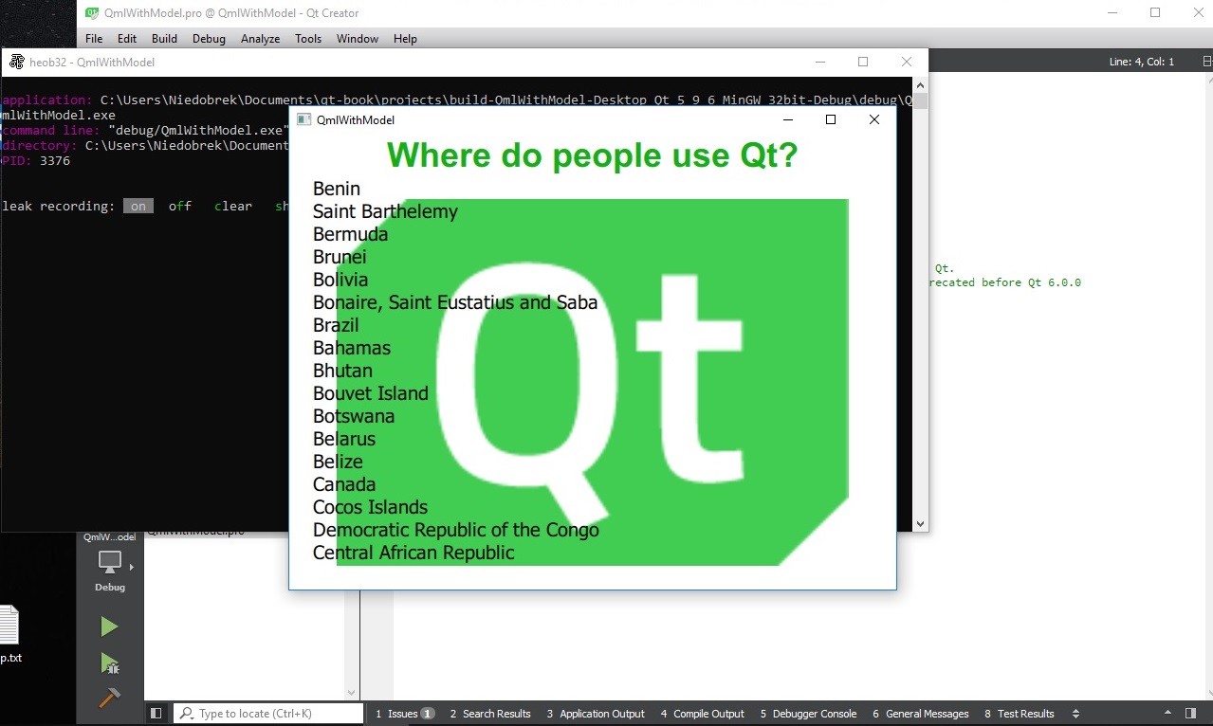
Task: Select Bermuda in the country list
Action: coord(350,234)
